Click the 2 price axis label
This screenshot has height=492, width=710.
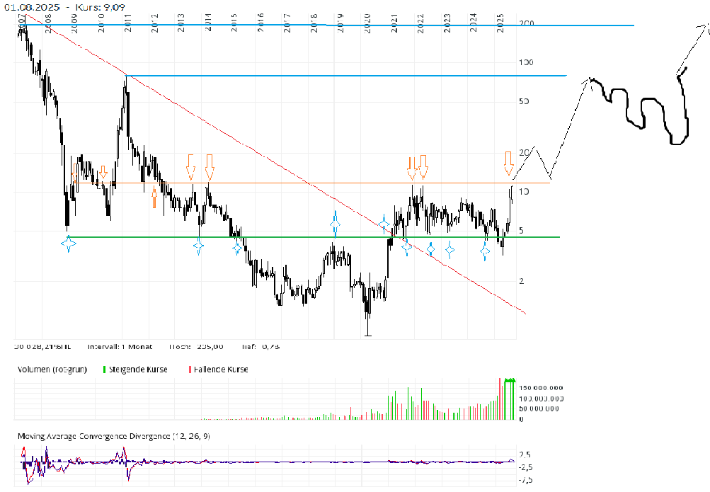521,281
